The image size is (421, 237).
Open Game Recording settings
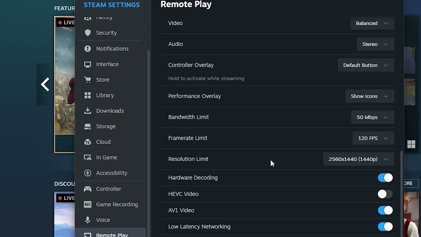[x=110, y=204]
